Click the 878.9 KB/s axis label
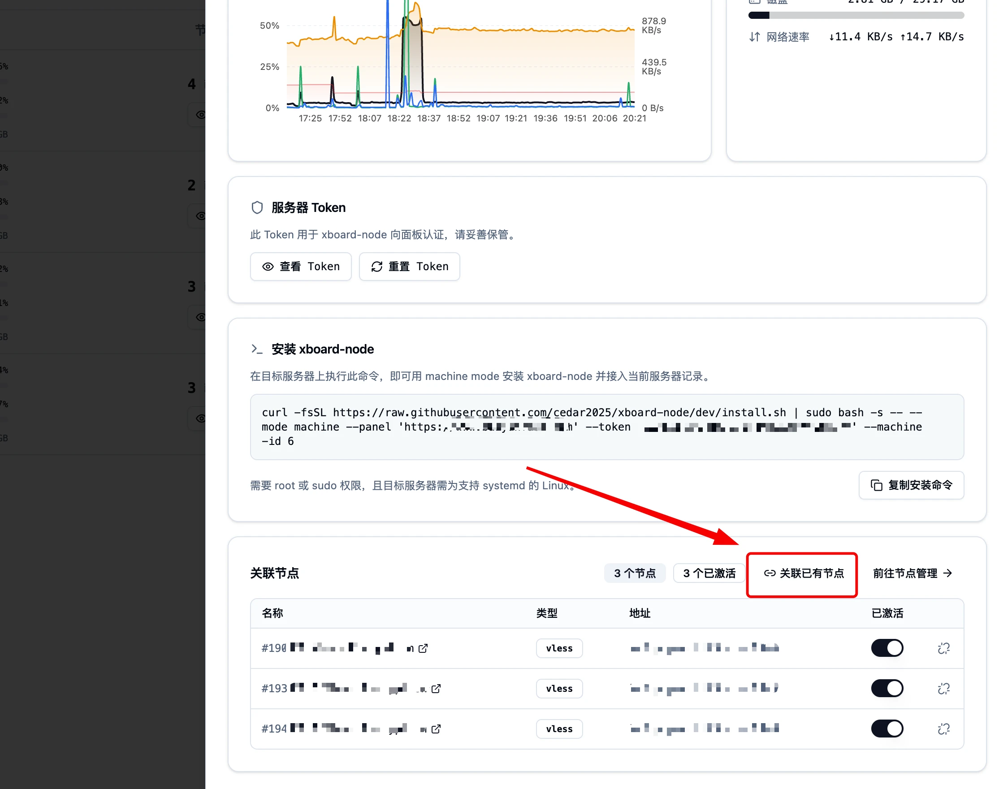The height and width of the screenshot is (789, 999). (653, 26)
